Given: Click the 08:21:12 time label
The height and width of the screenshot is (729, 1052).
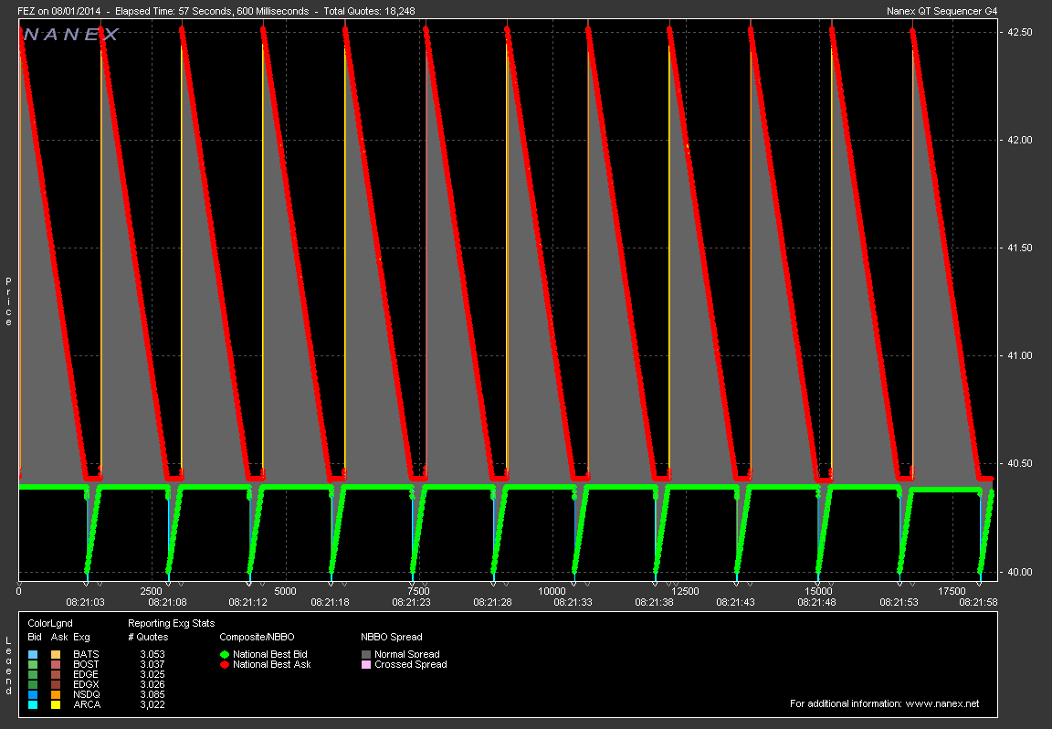Looking at the screenshot, I should (247, 602).
